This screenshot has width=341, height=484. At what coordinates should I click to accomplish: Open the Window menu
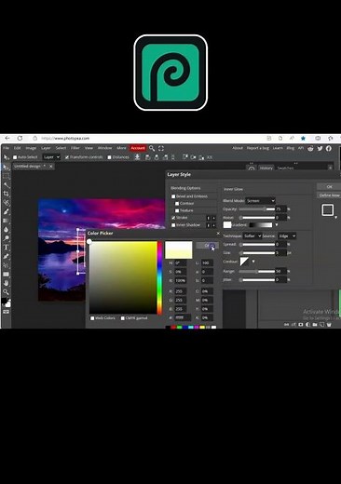point(104,148)
